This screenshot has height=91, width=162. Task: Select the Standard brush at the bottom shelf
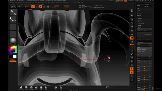pos(26,88)
